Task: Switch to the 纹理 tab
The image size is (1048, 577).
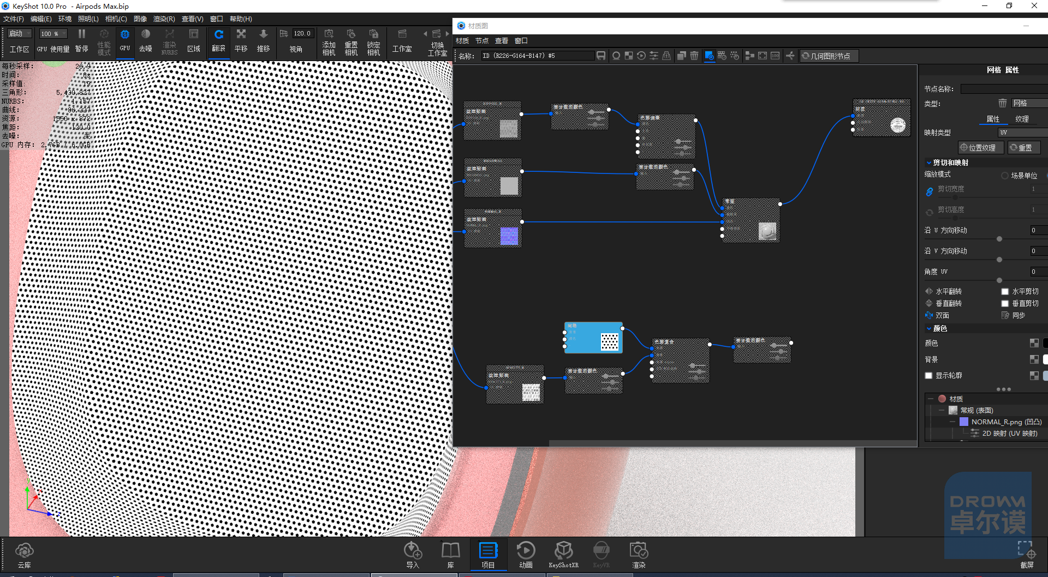Action: point(1022,119)
